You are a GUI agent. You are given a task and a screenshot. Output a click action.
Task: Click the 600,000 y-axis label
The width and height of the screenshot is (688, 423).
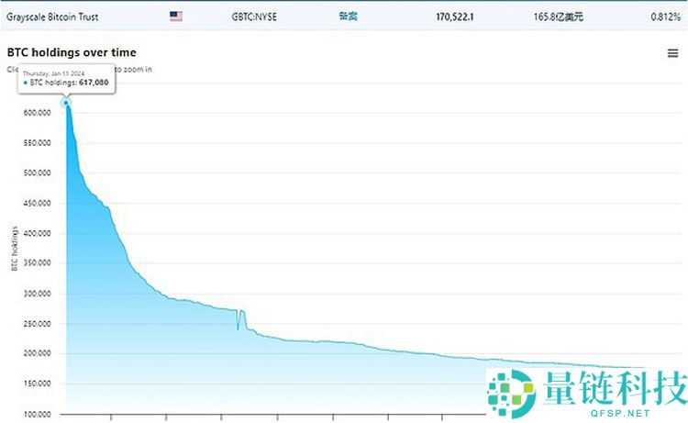coord(37,113)
